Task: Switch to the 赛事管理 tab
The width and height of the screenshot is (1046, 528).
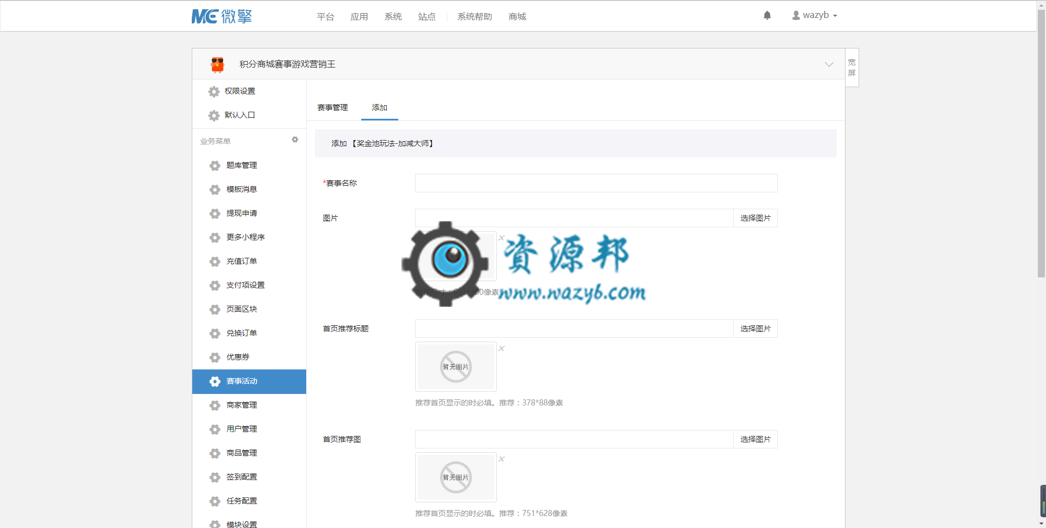Action: click(x=333, y=107)
